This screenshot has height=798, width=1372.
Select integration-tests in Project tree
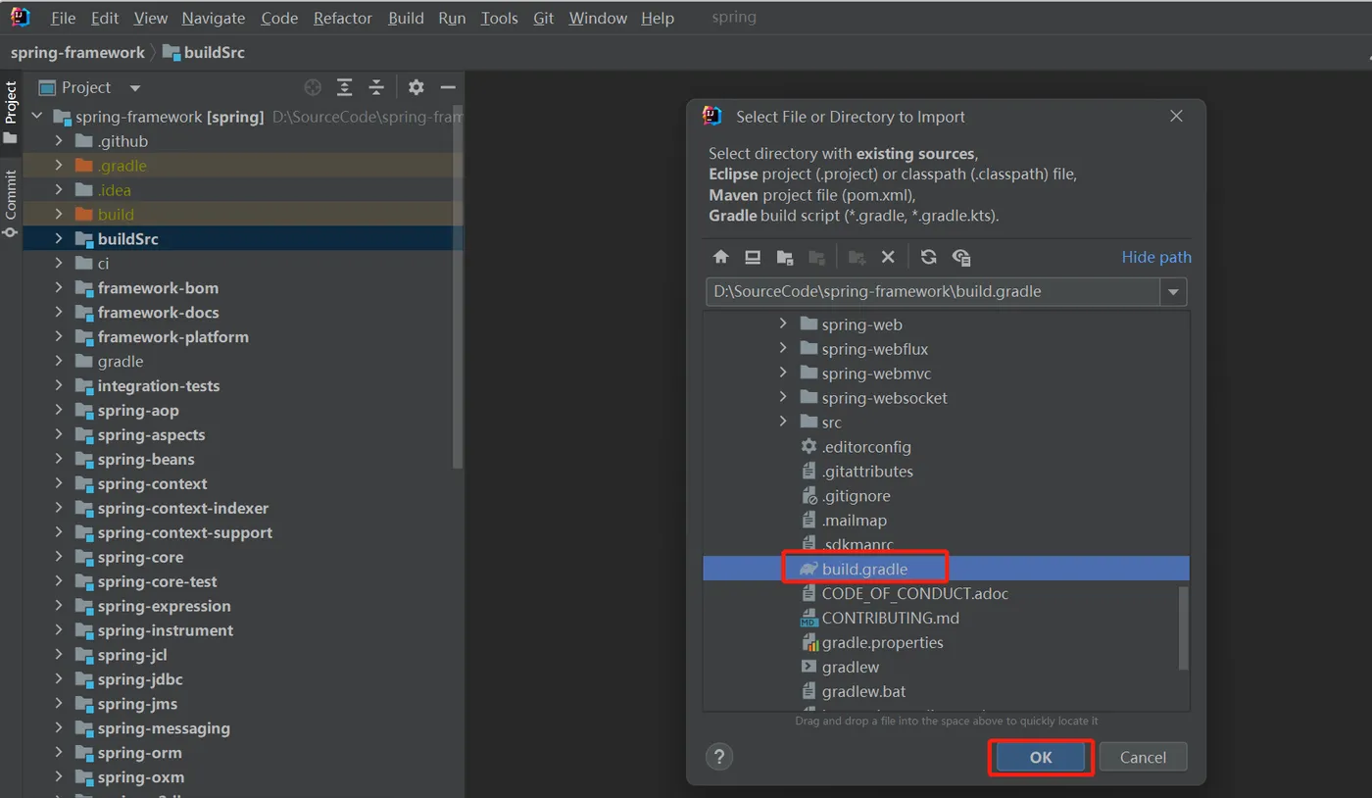point(158,385)
